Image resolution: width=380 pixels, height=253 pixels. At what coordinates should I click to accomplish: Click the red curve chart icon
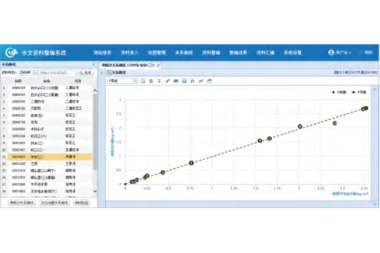200,81
